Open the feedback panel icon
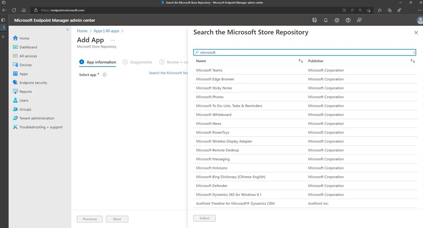This screenshot has height=228, width=423. pyautogui.click(x=359, y=20)
